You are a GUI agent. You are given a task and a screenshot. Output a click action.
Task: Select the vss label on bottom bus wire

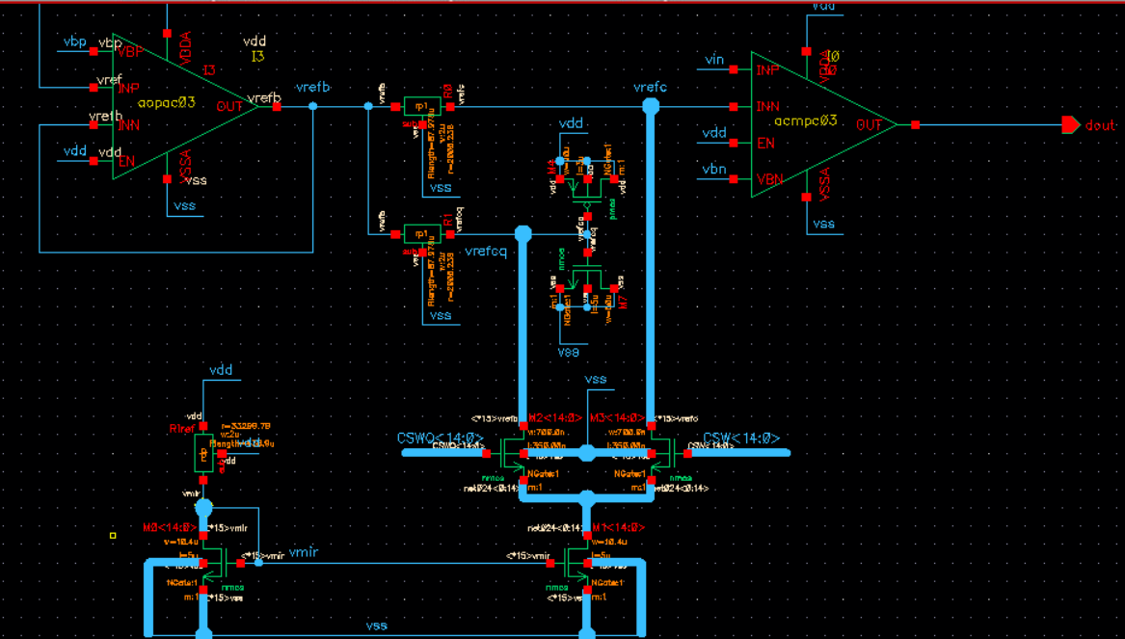pos(377,626)
